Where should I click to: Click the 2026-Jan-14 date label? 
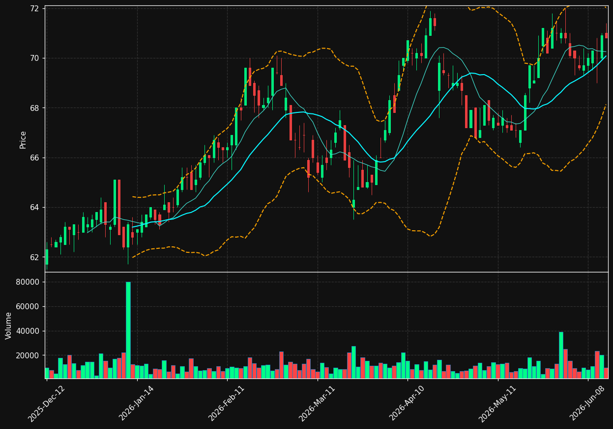coord(136,403)
